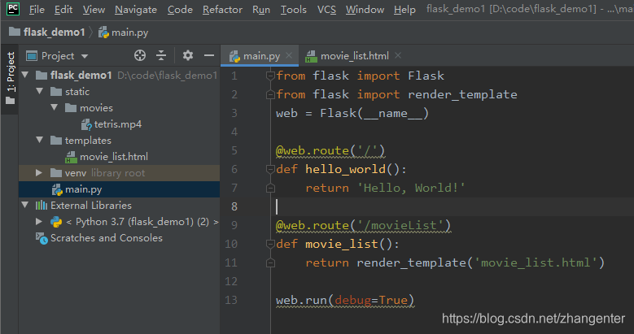Click fold end marker on line 7
This screenshot has width=634, height=334.
270,188
